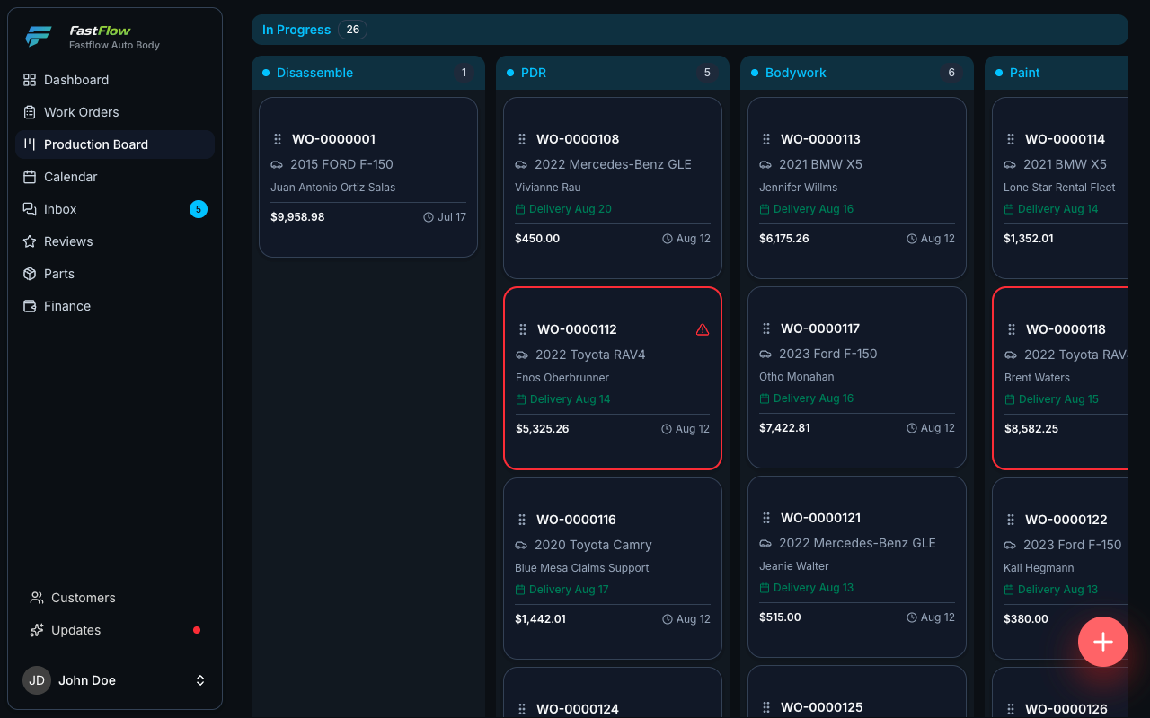Screen dimensions: 1150x718
Task: Click the Updates sparkle icon
Action: coord(37,630)
